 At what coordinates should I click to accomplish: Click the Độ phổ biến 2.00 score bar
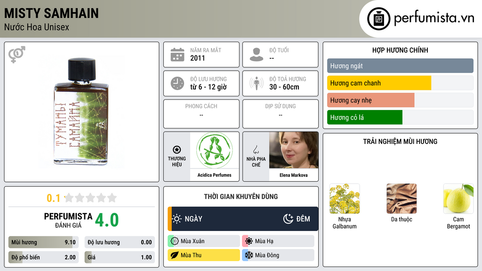coord(43,257)
